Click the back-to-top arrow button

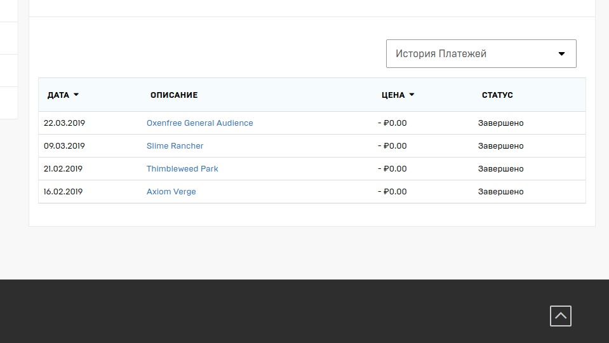pyautogui.click(x=561, y=316)
